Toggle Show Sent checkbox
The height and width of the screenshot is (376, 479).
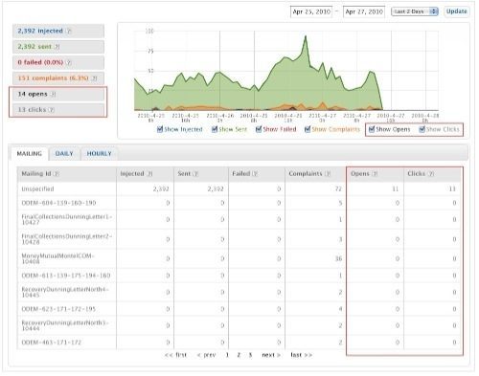(x=215, y=129)
